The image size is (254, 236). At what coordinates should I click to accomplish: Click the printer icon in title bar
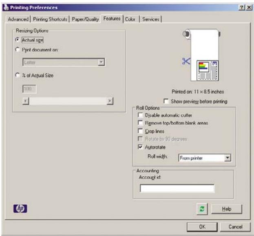click(x=6, y=7)
